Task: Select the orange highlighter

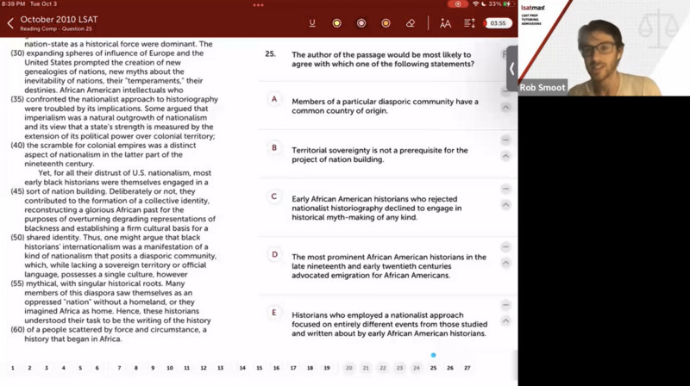Action: click(x=386, y=23)
